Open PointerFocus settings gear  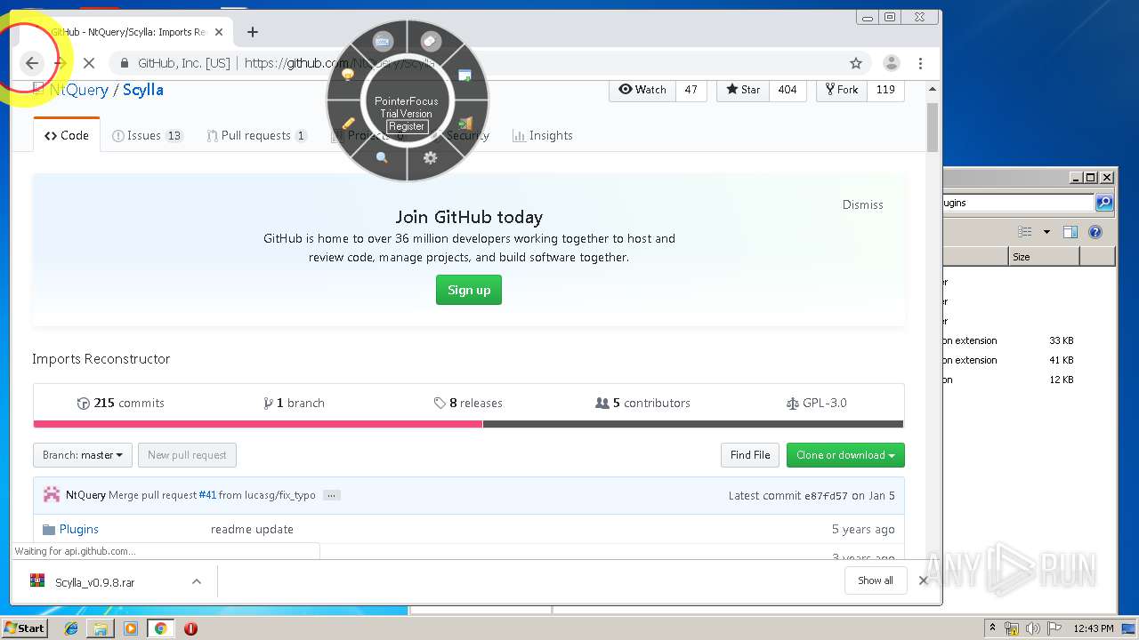tap(431, 157)
